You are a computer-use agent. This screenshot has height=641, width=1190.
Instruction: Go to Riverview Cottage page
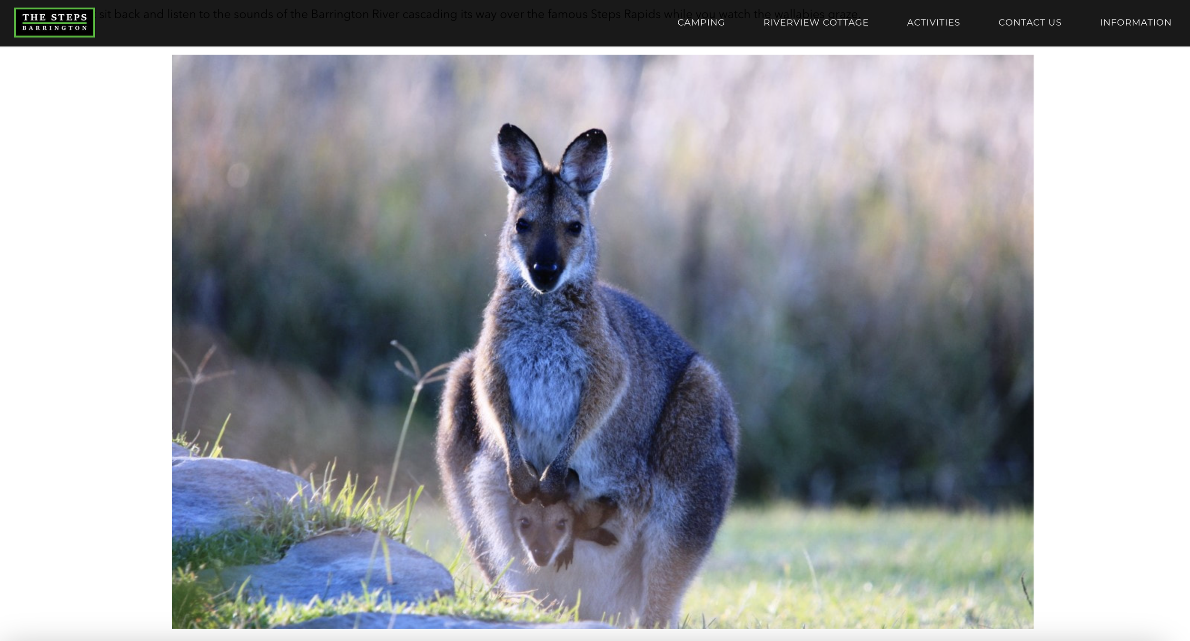click(815, 22)
